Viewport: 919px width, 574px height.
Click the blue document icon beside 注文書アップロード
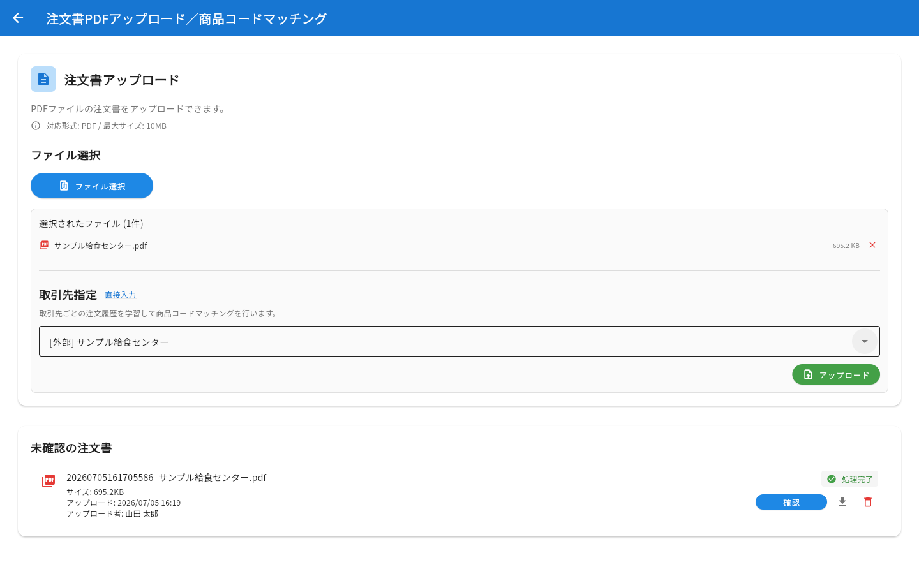click(x=43, y=79)
